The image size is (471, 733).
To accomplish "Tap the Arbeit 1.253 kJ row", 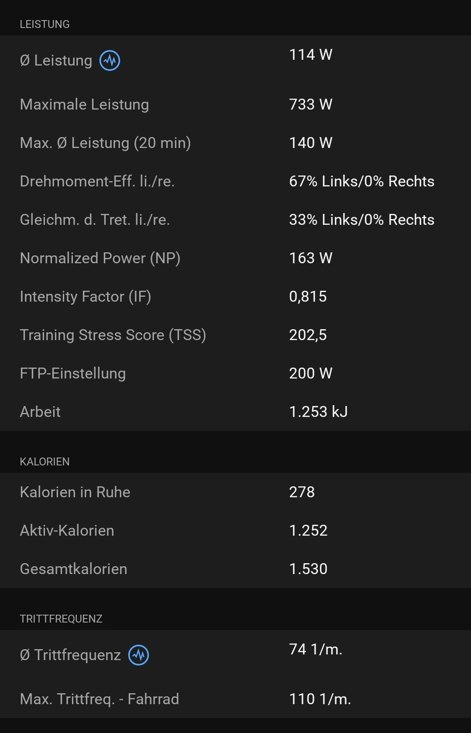I will [x=235, y=412].
